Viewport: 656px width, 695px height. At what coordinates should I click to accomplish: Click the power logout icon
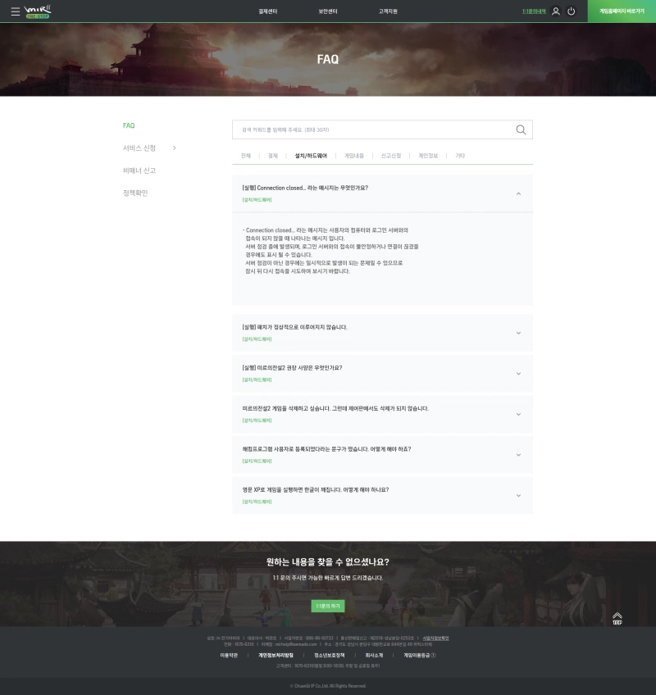572,11
